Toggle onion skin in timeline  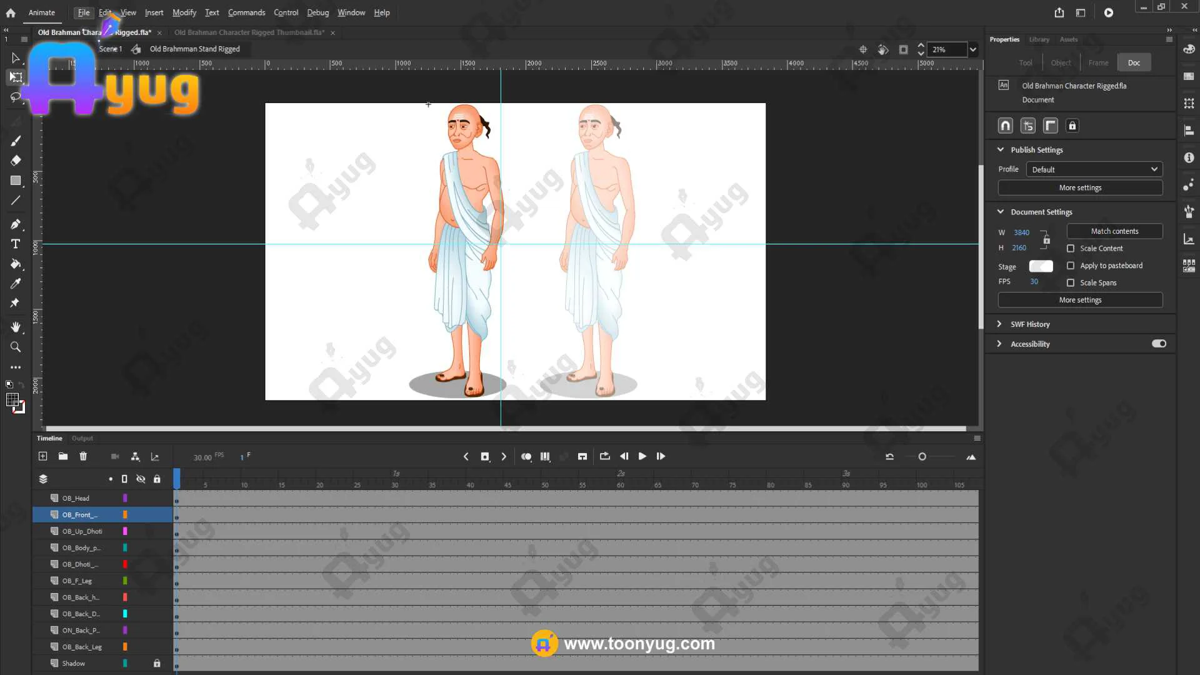coord(526,457)
